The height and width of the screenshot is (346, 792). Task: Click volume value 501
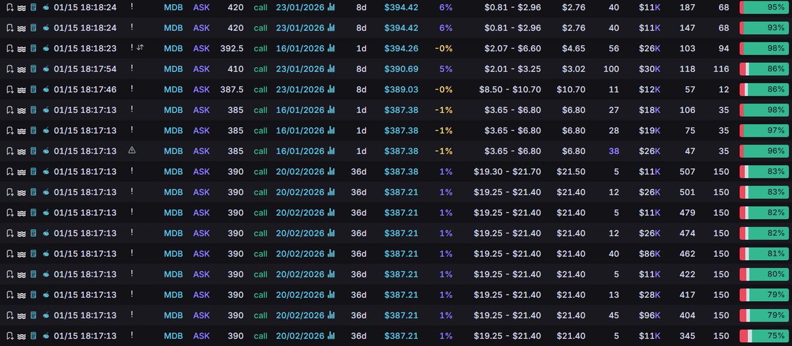click(x=687, y=192)
